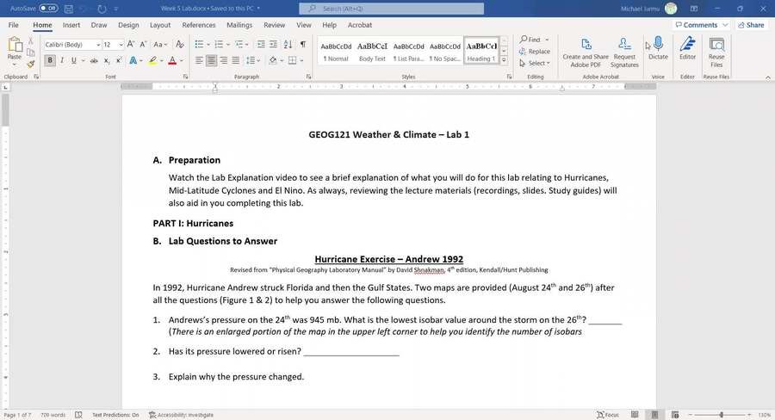Click the Search box in title bar
The image size is (775, 420).
[387, 8]
